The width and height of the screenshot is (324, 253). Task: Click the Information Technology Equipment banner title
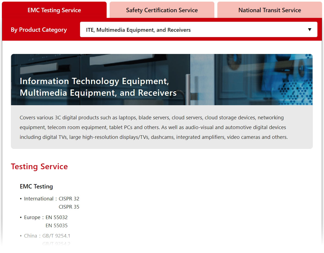tap(98, 87)
